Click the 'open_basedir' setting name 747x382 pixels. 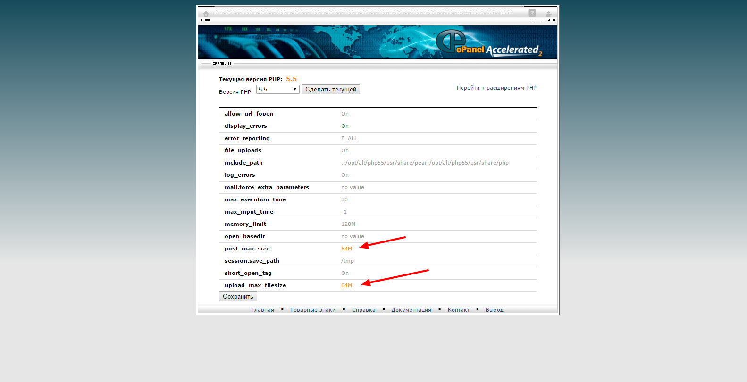coord(245,236)
